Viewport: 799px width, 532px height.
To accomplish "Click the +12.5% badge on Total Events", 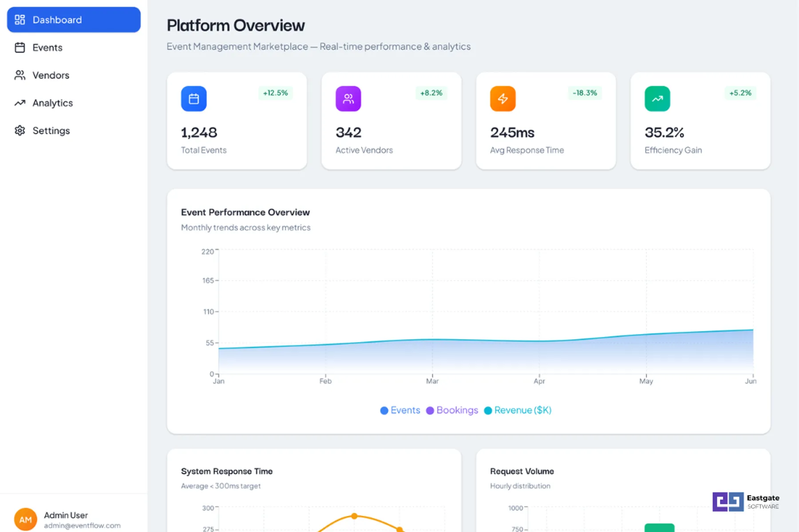I will [x=276, y=93].
